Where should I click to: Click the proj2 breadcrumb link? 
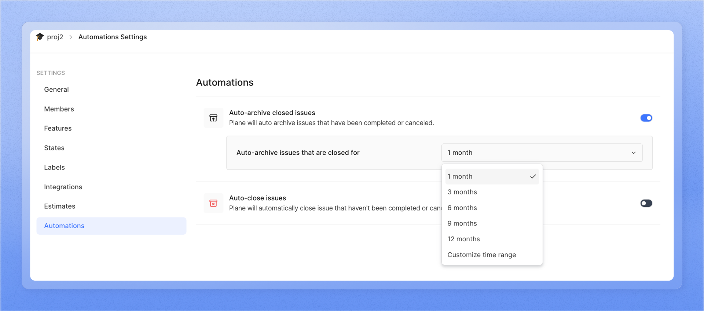55,37
